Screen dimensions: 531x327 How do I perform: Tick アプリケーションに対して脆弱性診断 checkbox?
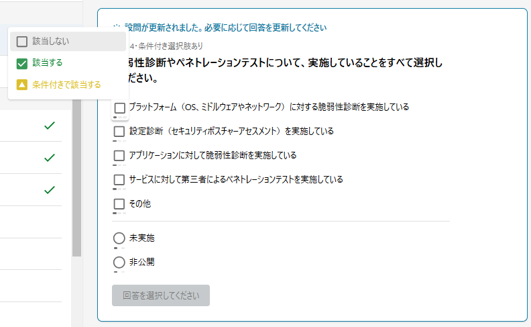coord(119,155)
